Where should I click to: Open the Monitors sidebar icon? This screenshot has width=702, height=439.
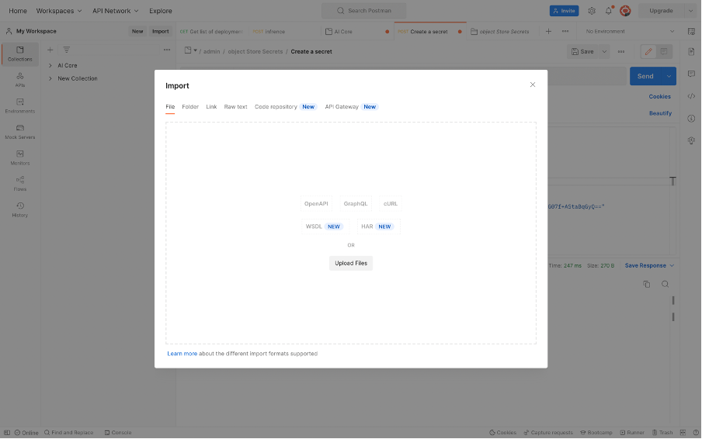(20, 157)
